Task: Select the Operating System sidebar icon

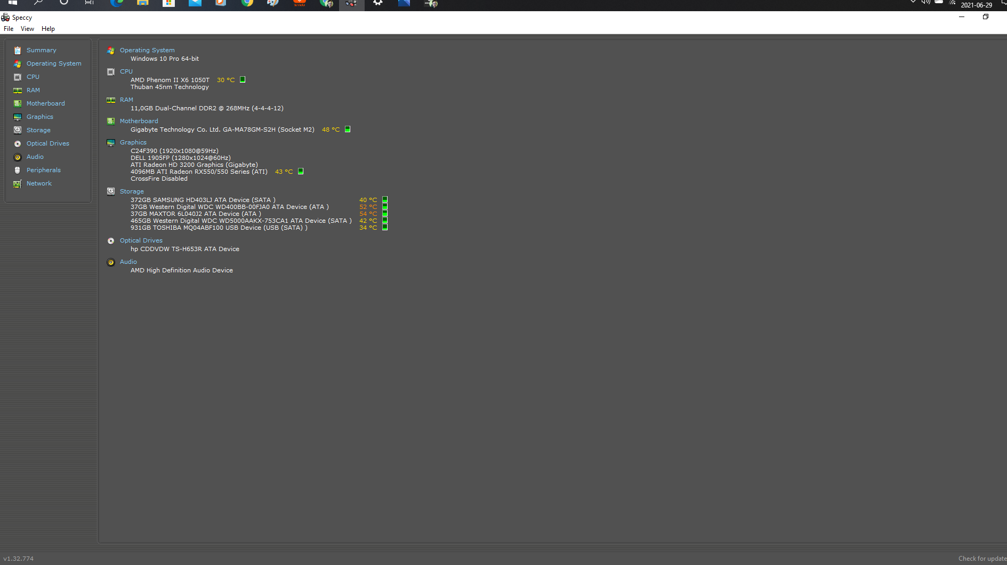Action: point(18,63)
